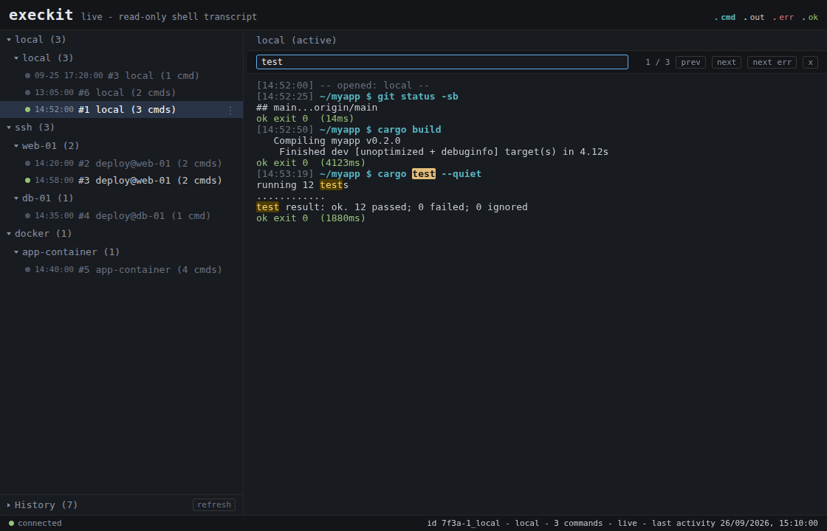Click the 'test result: ok. 12 passed' line
This screenshot has height=531, width=827.
[392, 207]
